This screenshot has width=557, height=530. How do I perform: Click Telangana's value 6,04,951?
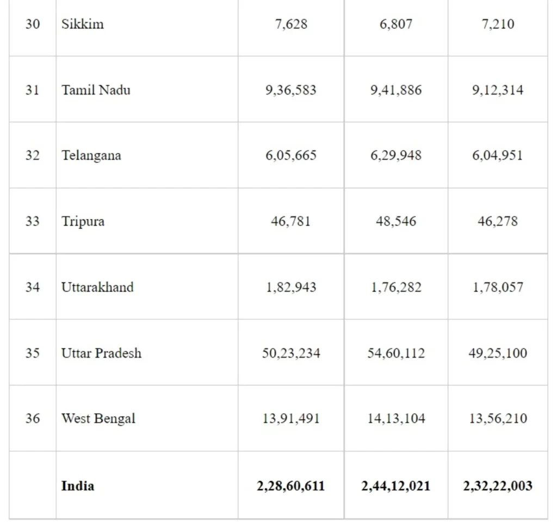pyautogui.click(x=498, y=155)
